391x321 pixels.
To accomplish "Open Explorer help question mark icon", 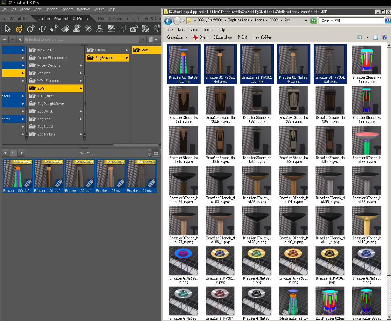I will (x=385, y=37).
